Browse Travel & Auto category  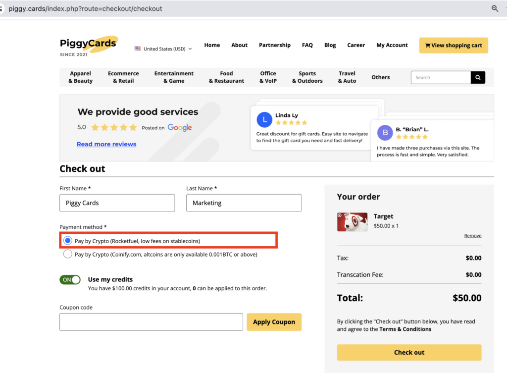pyautogui.click(x=347, y=77)
